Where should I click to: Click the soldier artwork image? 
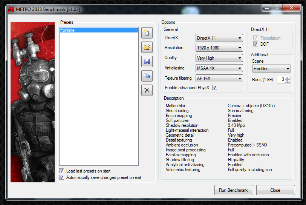(x=32, y=102)
